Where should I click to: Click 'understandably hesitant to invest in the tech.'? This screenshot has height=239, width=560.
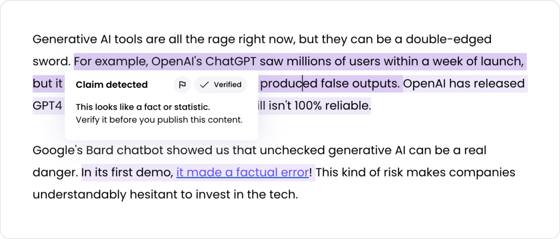pyautogui.click(x=165, y=195)
